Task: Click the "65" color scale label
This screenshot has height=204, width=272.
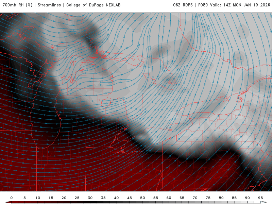Action: 182,198
